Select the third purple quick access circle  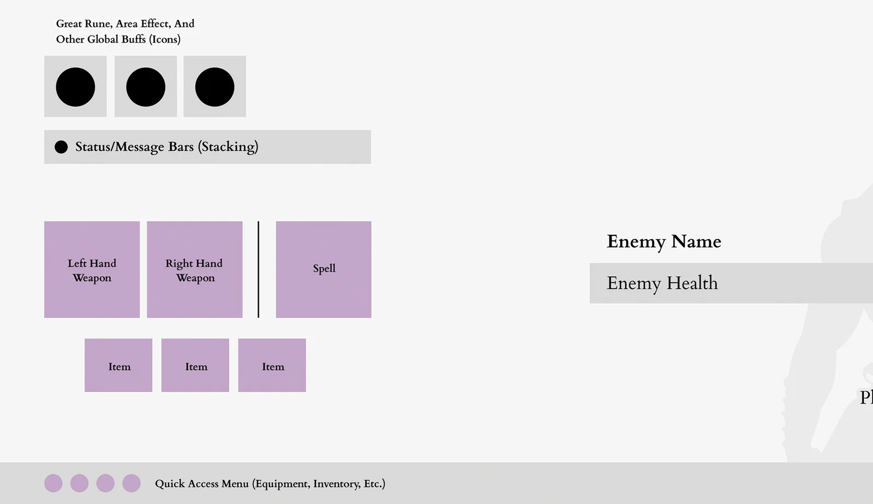pos(105,483)
